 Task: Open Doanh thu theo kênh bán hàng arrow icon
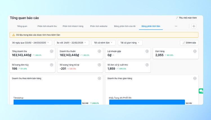(x=99, y=78)
